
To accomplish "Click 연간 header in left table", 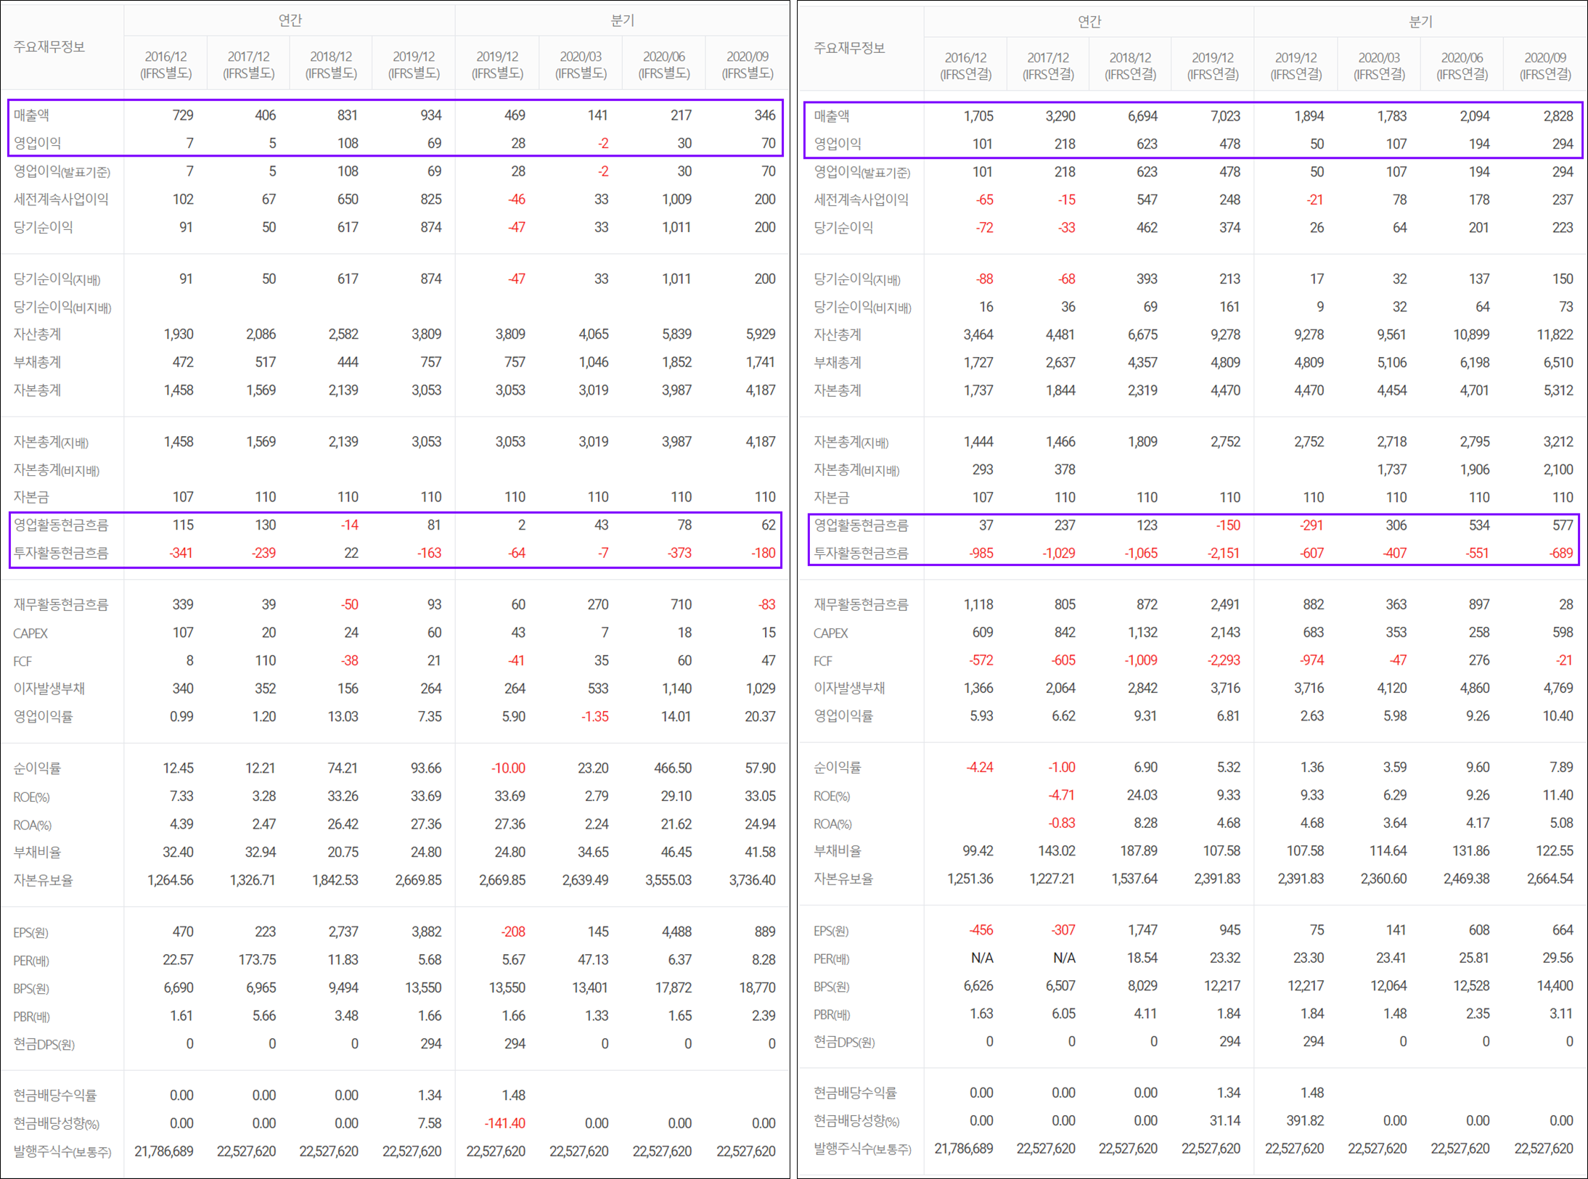I will point(290,20).
